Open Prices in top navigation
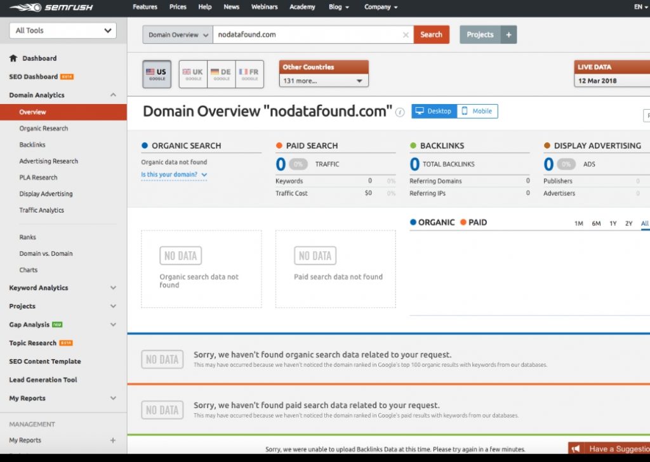Screen dimensions: 650x462 (x=178, y=7)
